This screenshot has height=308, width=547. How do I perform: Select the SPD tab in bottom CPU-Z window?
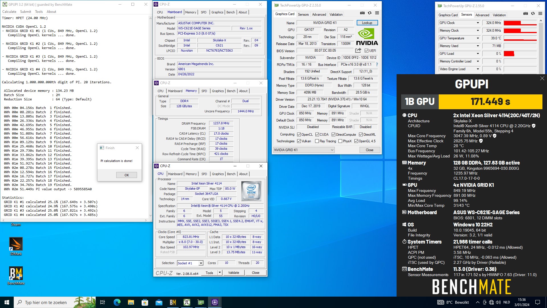click(204, 174)
